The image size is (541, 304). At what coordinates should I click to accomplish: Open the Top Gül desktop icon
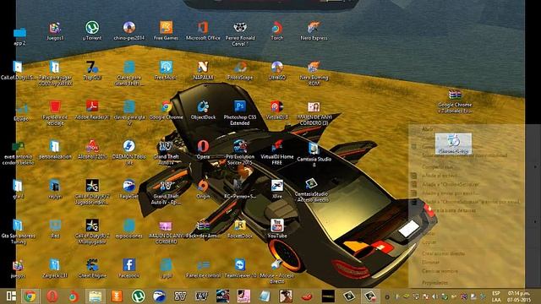tap(92, 70)
